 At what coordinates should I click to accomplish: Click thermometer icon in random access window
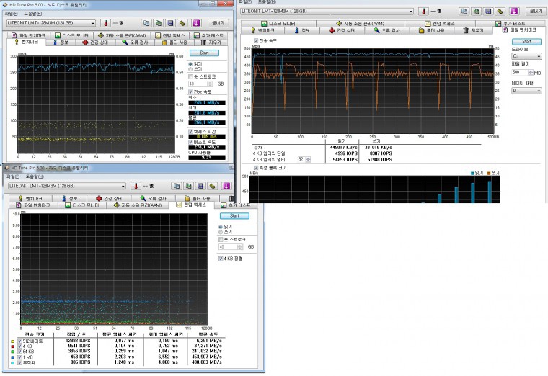pyautogui.click(x=136, y=186)
